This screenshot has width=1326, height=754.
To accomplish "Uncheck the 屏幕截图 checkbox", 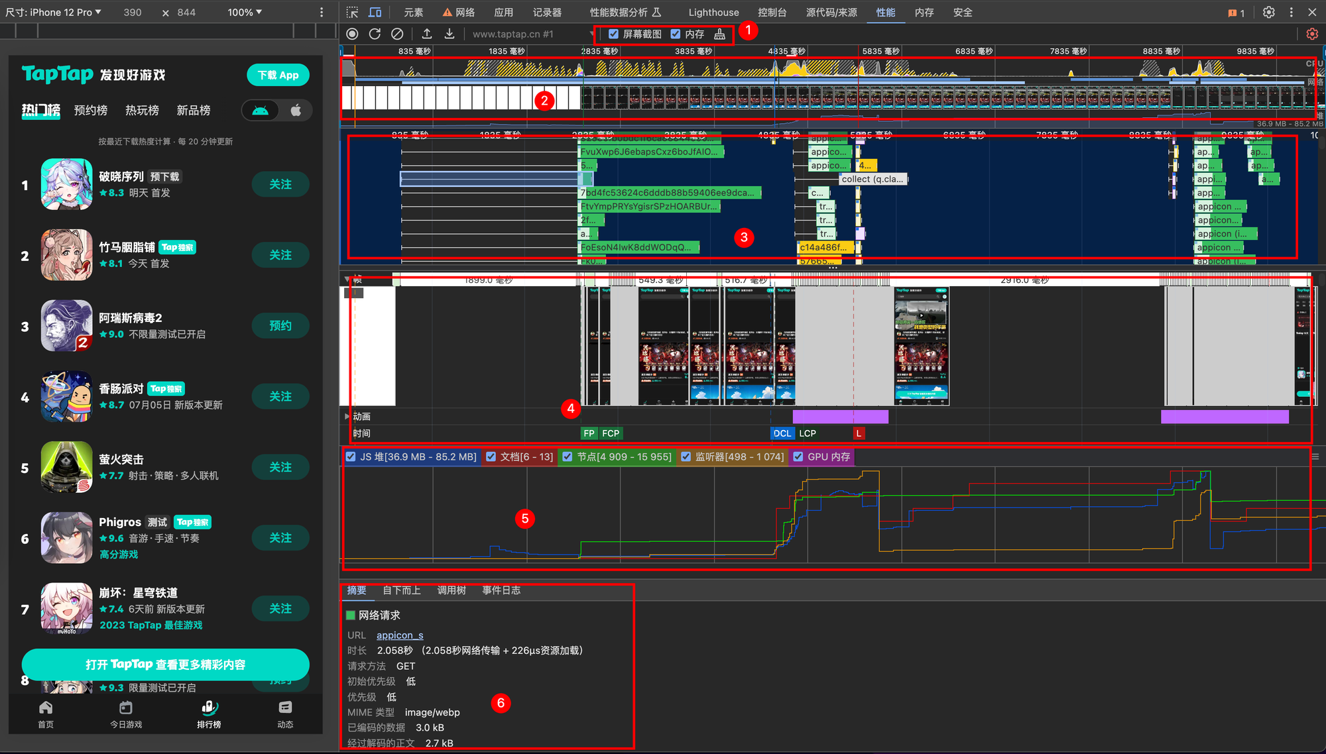I will 614,34.
